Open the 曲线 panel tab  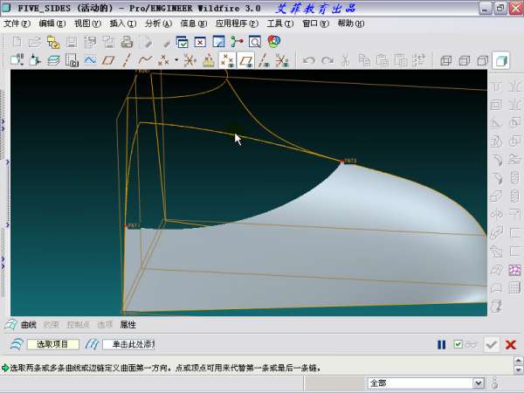pos(29,325)
